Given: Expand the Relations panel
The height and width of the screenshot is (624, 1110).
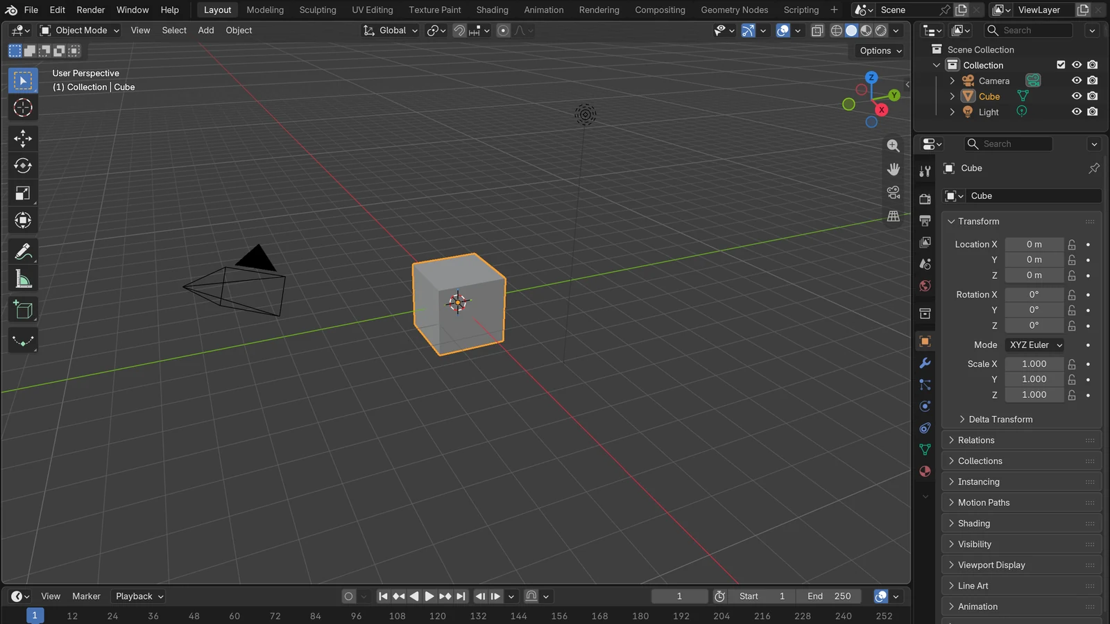Looking at the screenshot, I should (1021, 440).
